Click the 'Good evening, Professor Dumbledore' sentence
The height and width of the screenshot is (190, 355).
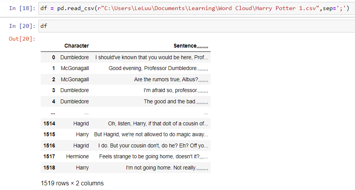158,68
